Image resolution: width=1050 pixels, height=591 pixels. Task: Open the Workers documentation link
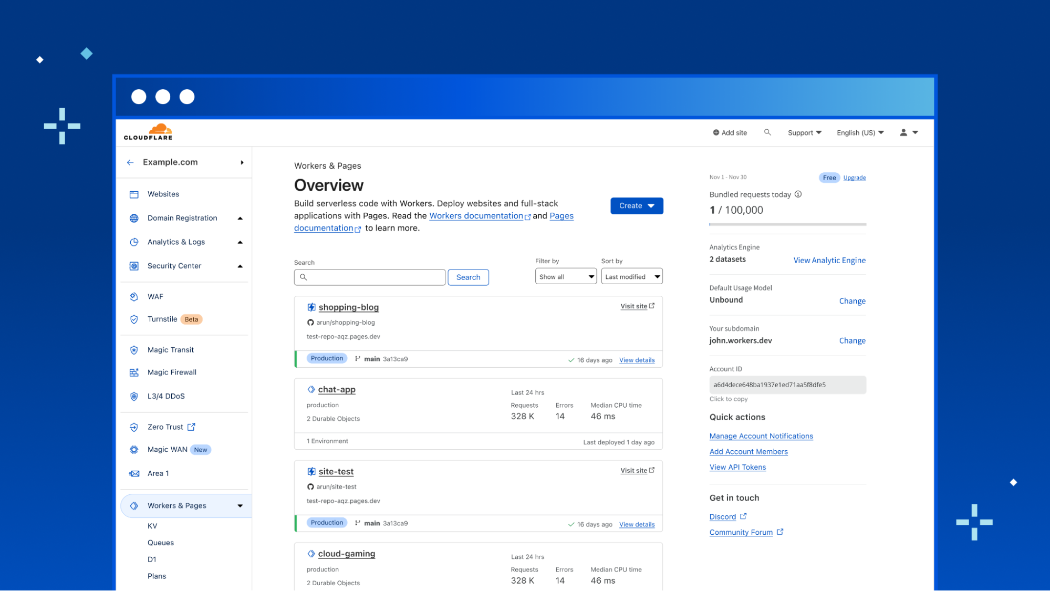(476, 216)
